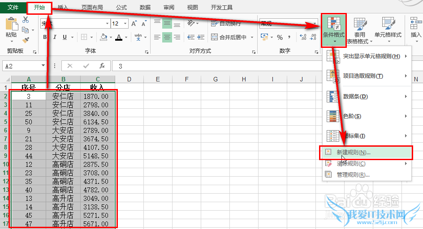The width and height of the screenshot is (423, 229).
Task: Open the Merge and Center dropdown arrow
Action: click(252, 38)
